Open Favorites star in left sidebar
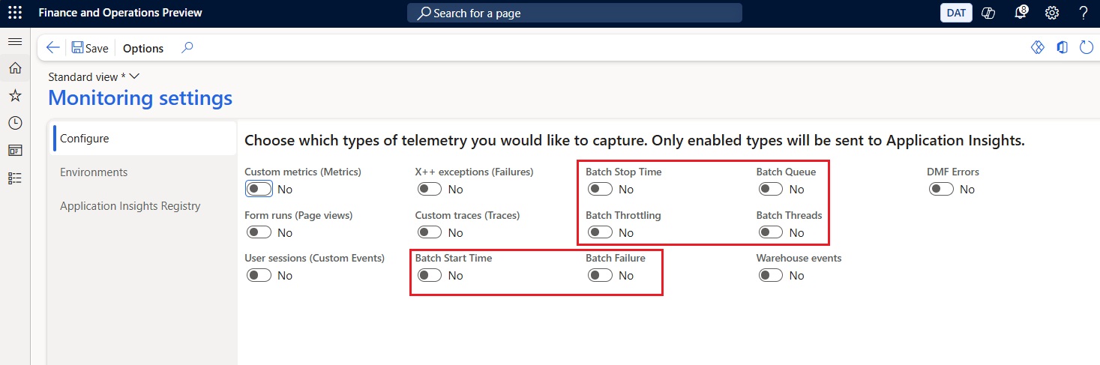This screenshot has width=1100, height=365. click(15, 95)
